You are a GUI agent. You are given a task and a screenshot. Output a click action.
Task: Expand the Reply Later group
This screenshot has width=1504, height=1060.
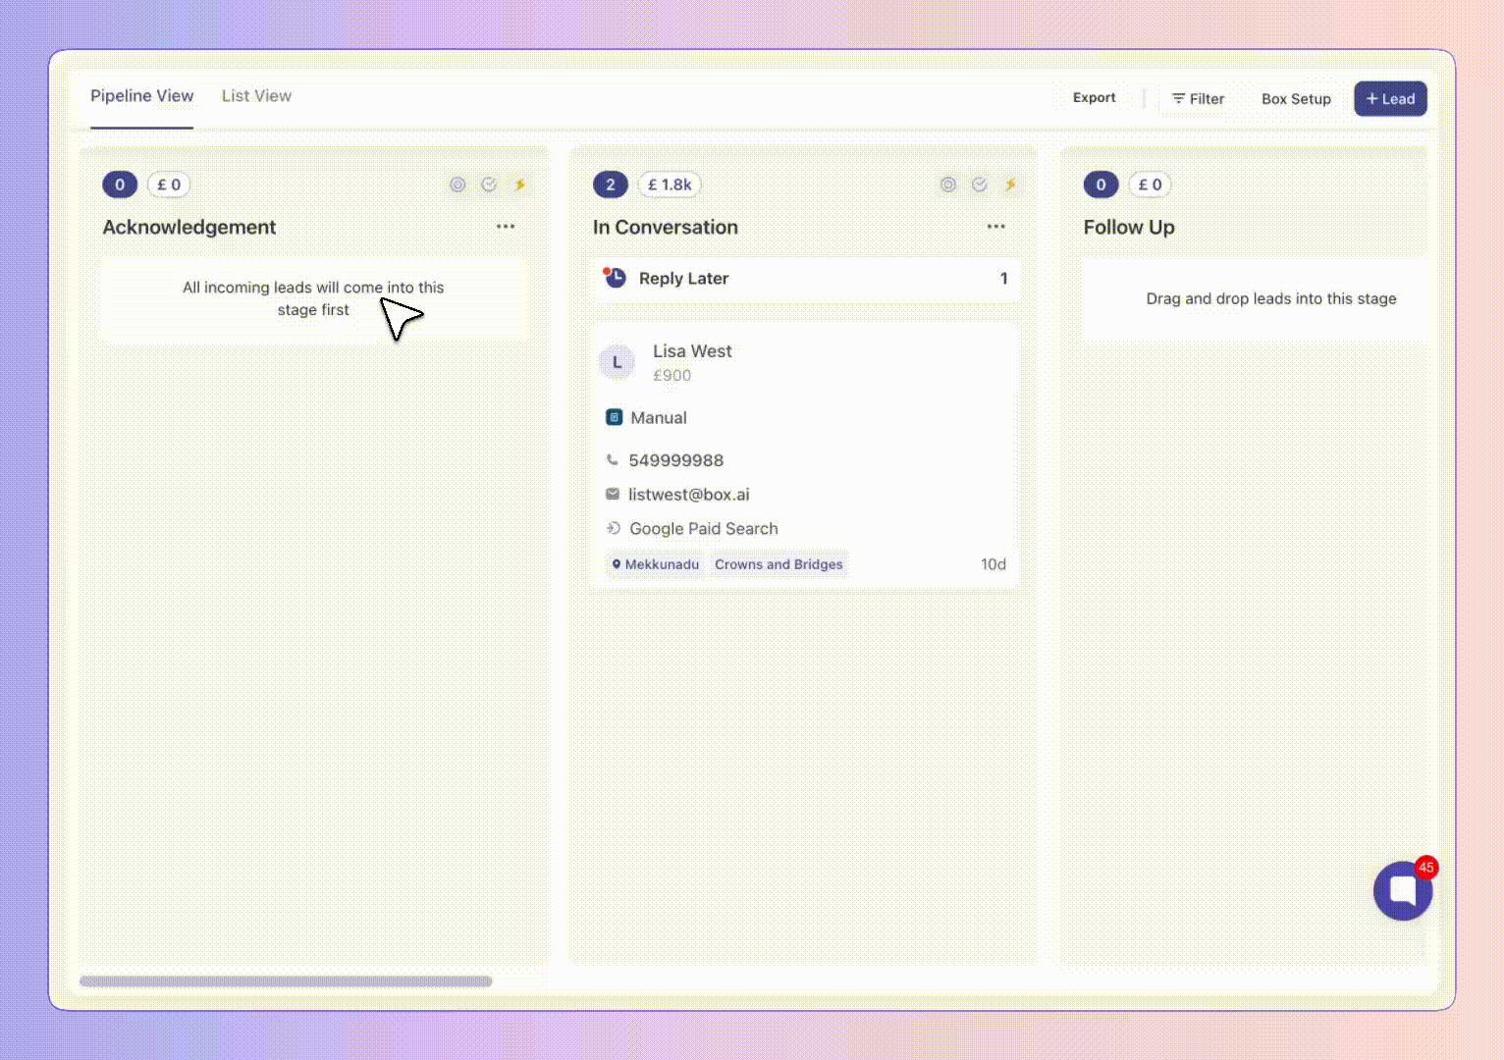click(805, 279)
